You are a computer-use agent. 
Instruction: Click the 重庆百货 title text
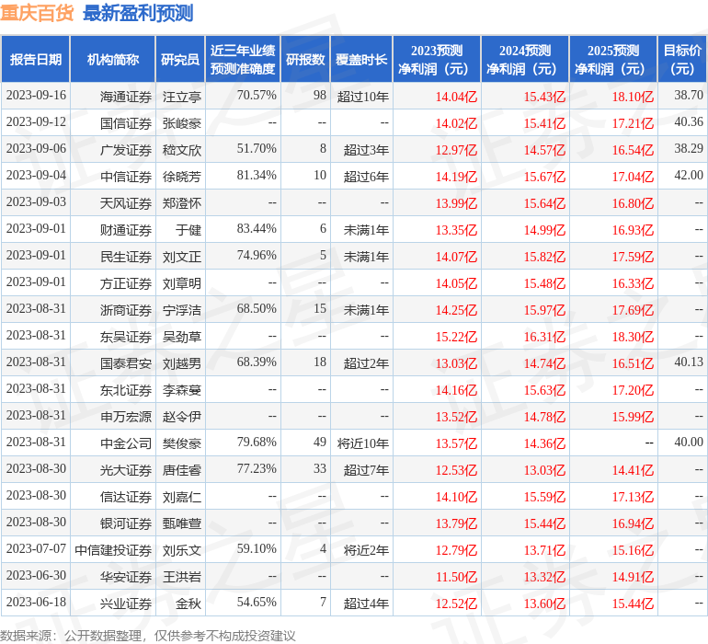37,13
